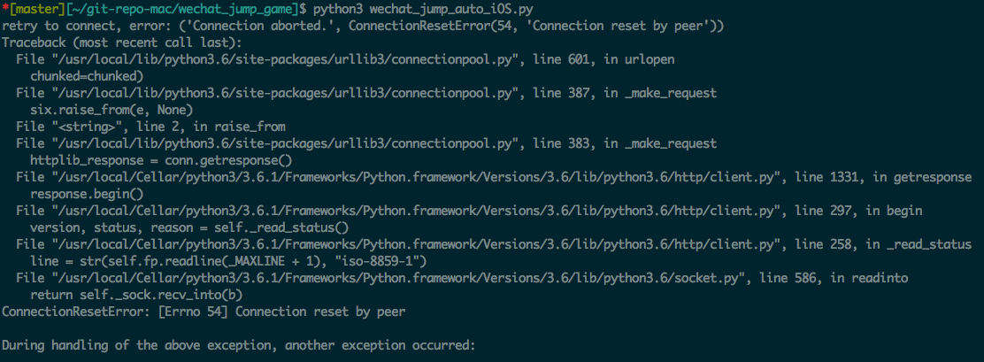Click the 'ConnectionResetError: [Errno 54]' line

tap(204, 312)
